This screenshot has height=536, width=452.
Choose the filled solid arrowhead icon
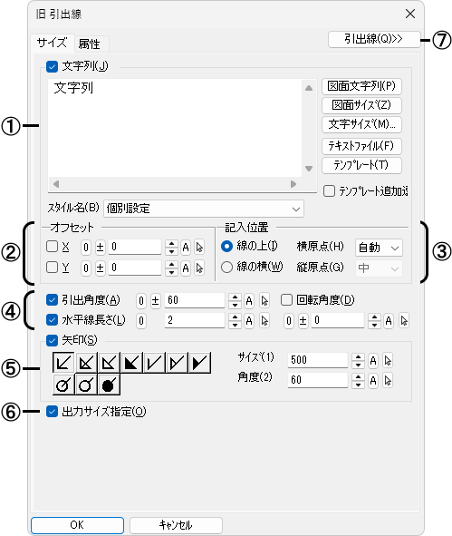coord(131,363)
